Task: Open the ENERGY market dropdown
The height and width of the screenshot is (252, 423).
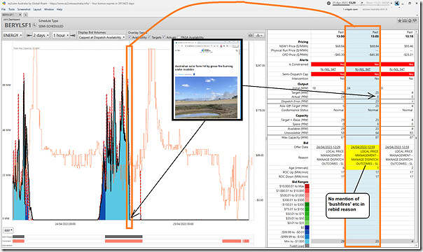Action: click(13, 35)
